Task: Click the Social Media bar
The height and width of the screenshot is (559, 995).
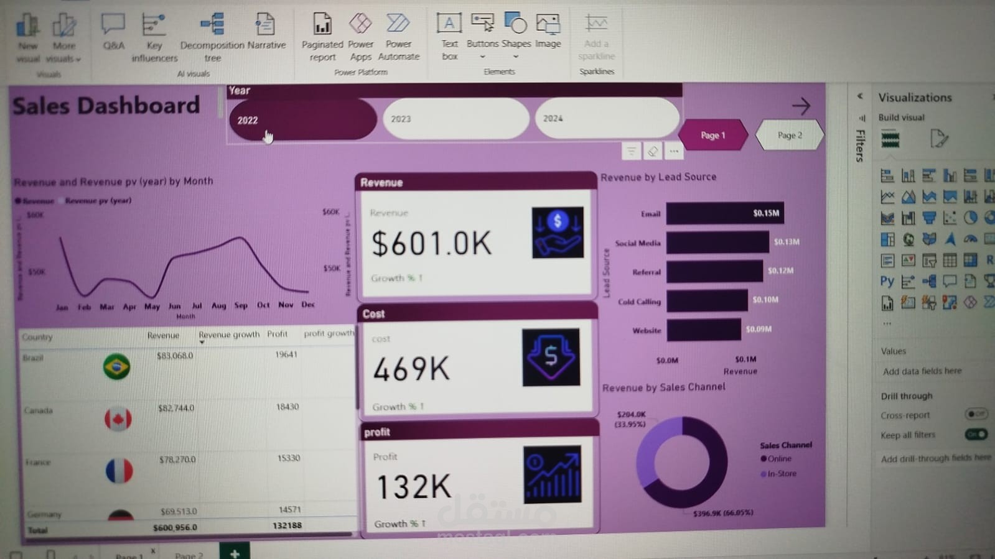Action: pyautogui.click(x=717, y=243)
